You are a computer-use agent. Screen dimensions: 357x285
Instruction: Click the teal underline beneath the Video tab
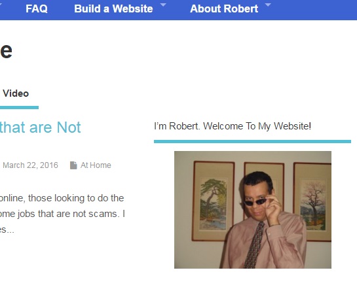click(19, 107)
